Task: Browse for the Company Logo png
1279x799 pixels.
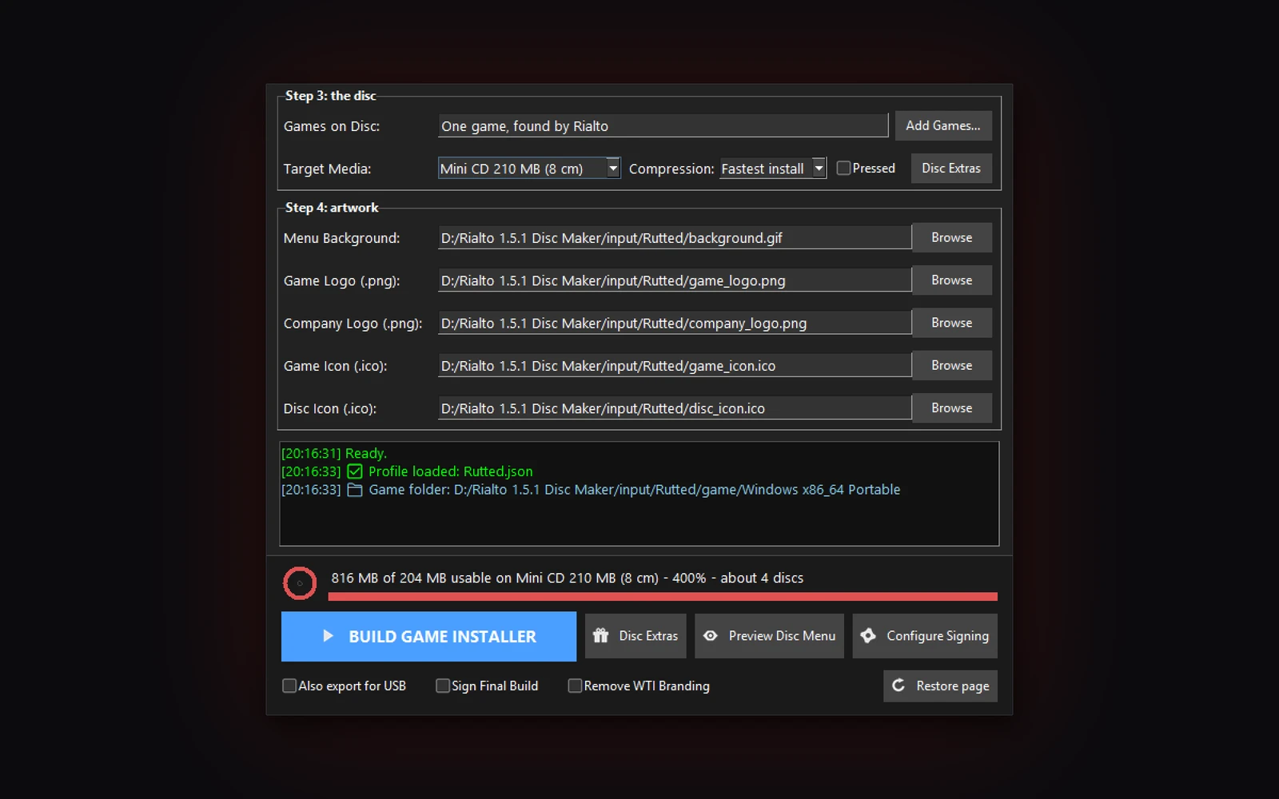Action: (952, 323)
